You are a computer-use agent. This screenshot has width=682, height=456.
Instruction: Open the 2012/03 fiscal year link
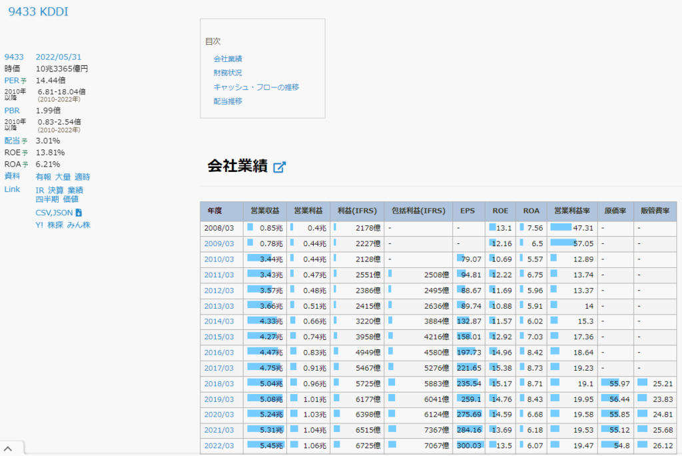point(218,291)
